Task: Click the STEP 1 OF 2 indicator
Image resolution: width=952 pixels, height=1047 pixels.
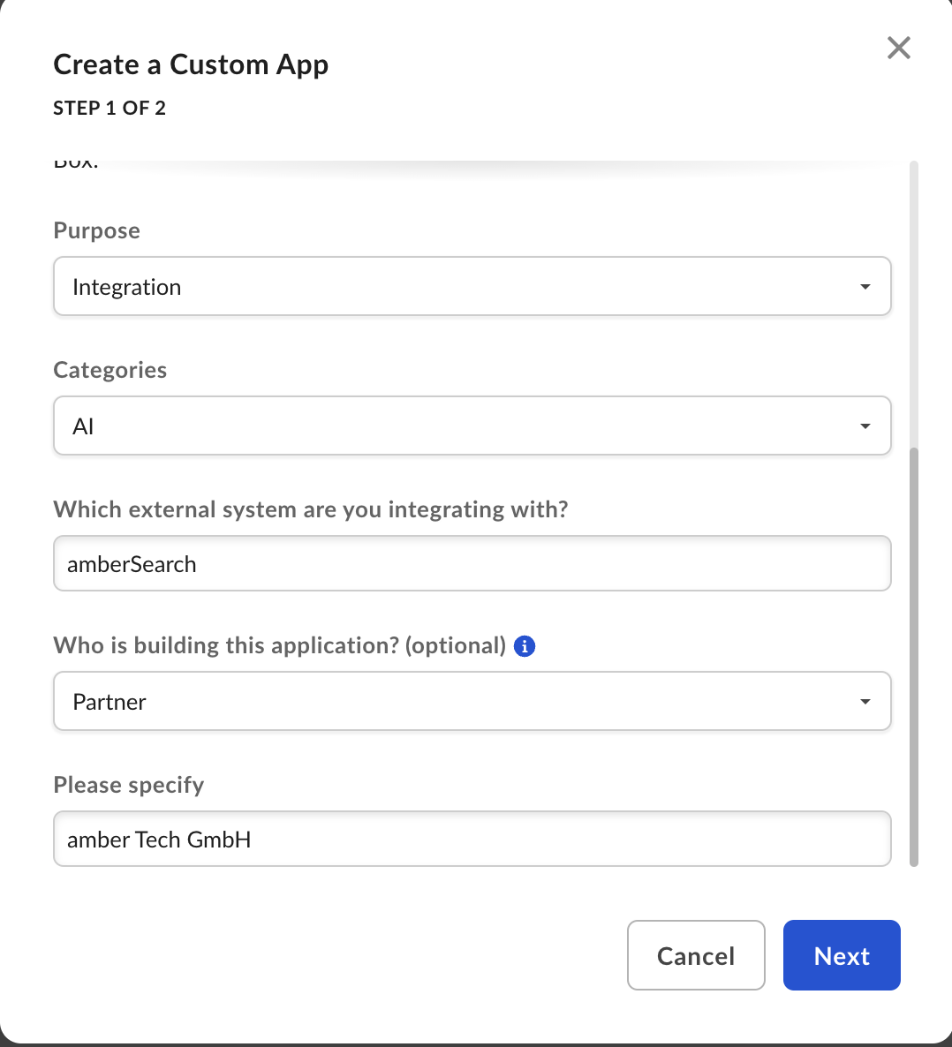Action: point(110,109)
